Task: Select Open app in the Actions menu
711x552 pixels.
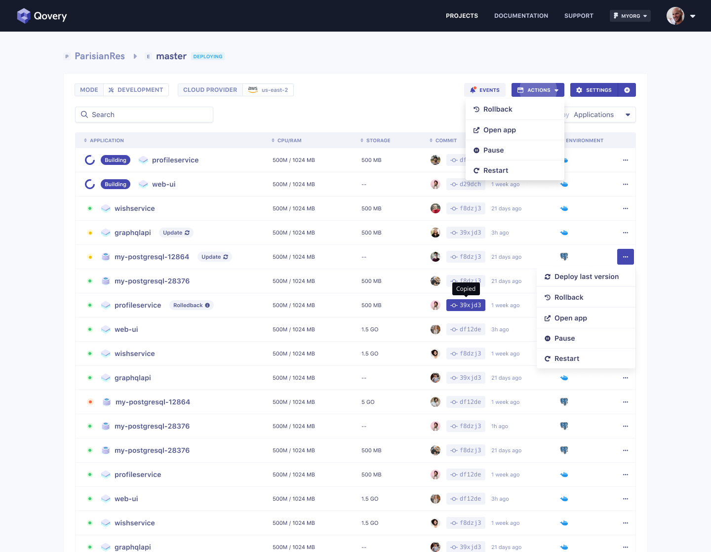Action: 515,130
